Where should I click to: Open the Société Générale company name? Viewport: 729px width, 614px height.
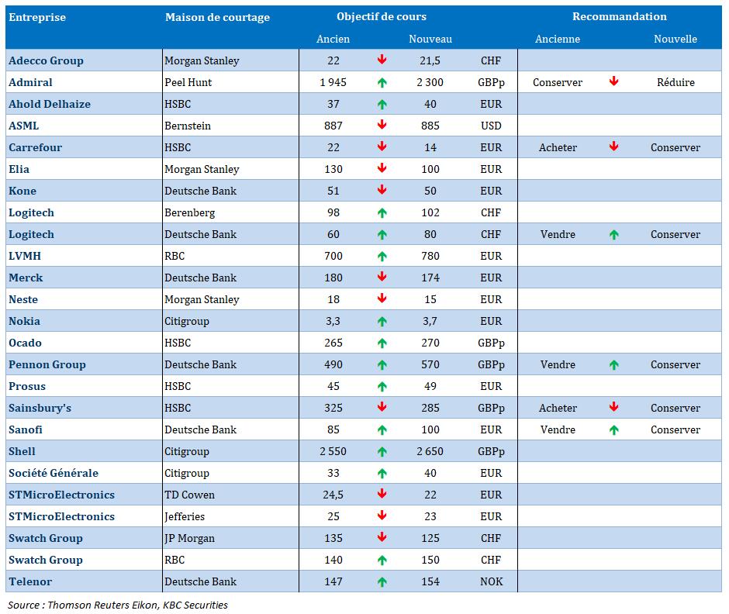point(54,473)
